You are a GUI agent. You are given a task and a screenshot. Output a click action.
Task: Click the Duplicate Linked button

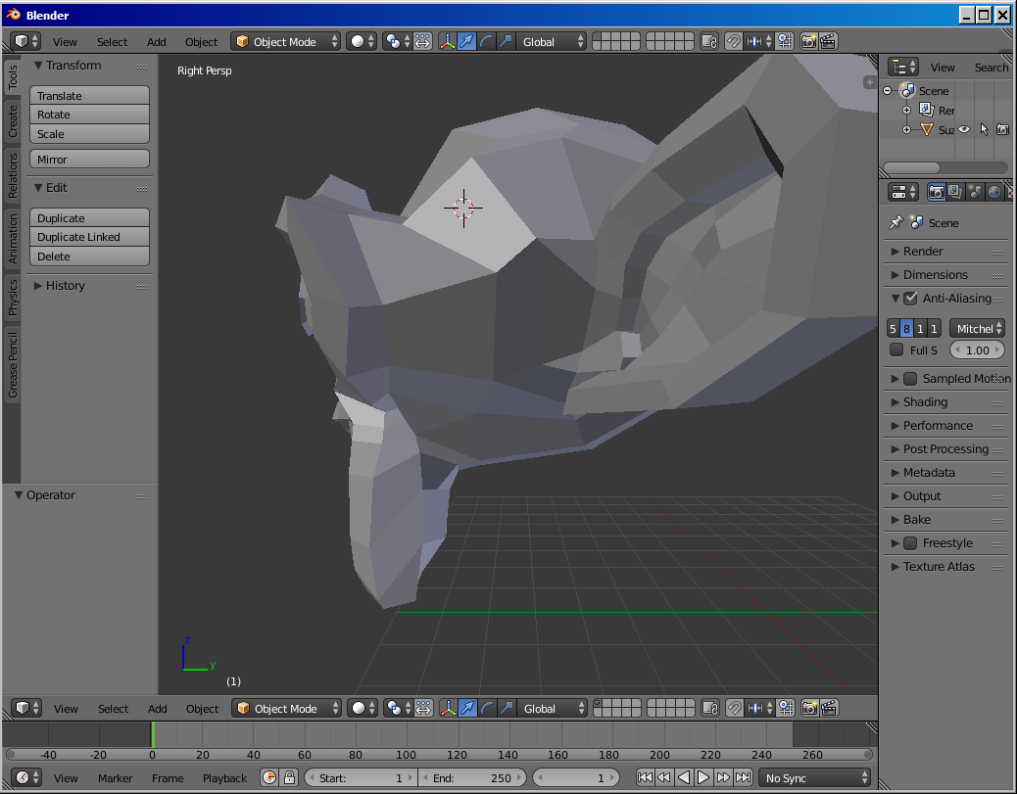click(89, 237)
